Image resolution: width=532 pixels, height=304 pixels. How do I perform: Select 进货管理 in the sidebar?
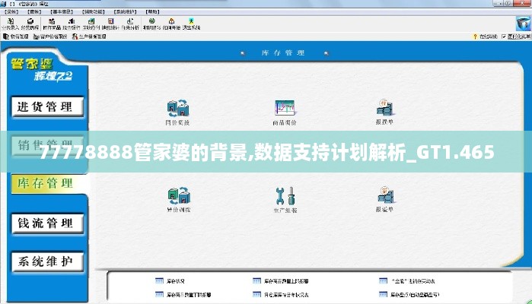point(47,106)
